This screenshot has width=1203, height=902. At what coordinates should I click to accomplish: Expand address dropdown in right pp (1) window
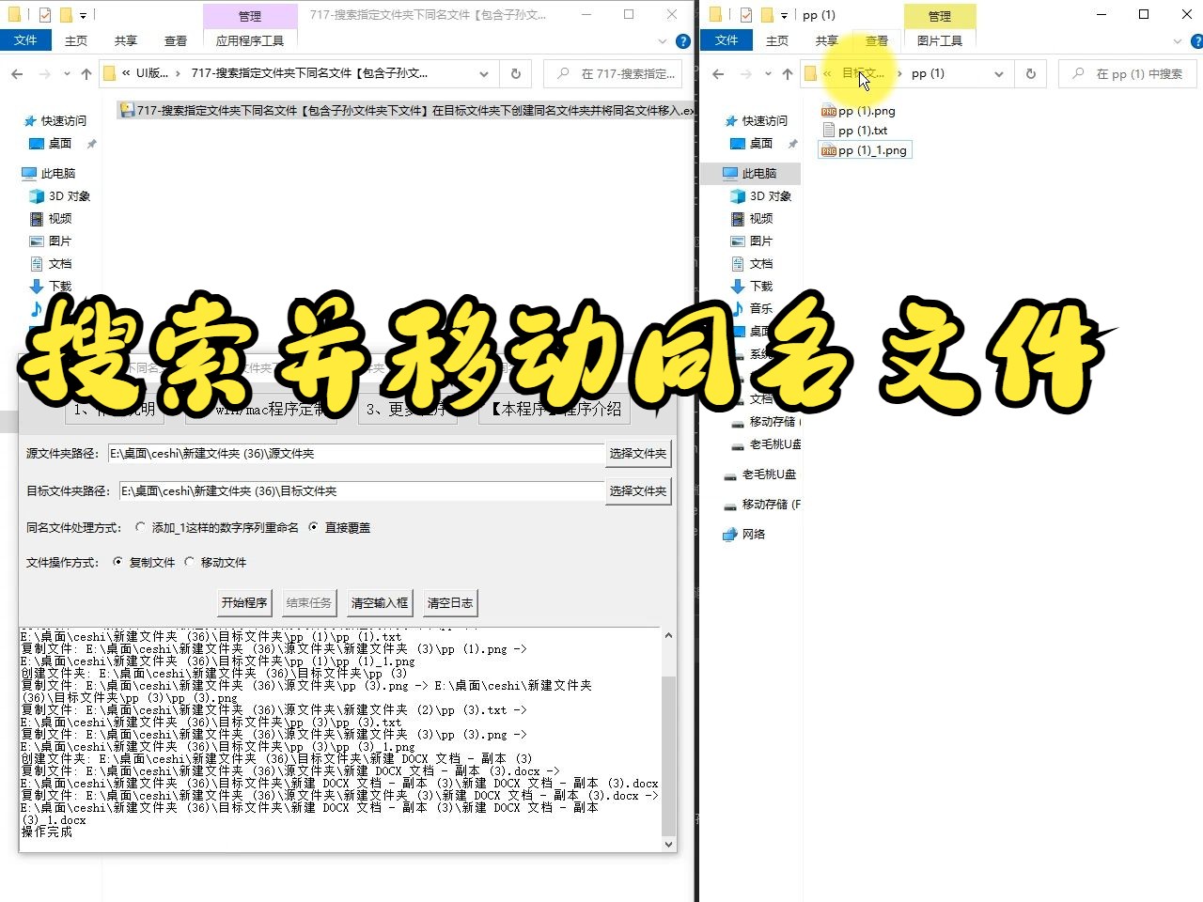(x=999, y=73)
